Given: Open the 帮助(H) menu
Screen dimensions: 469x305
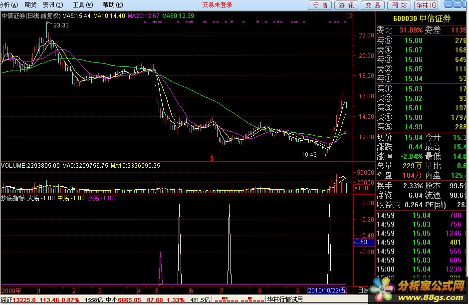Looking at the screenshot, I should click(x=112, y=5).
